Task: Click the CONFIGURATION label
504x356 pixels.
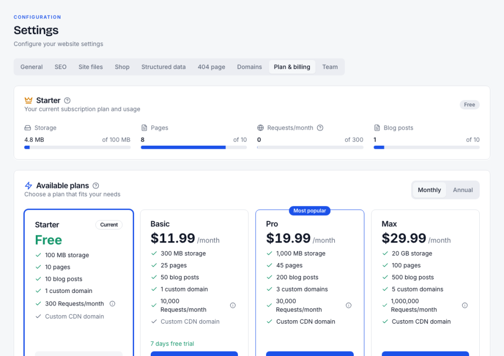Action: tap(37, 17)
